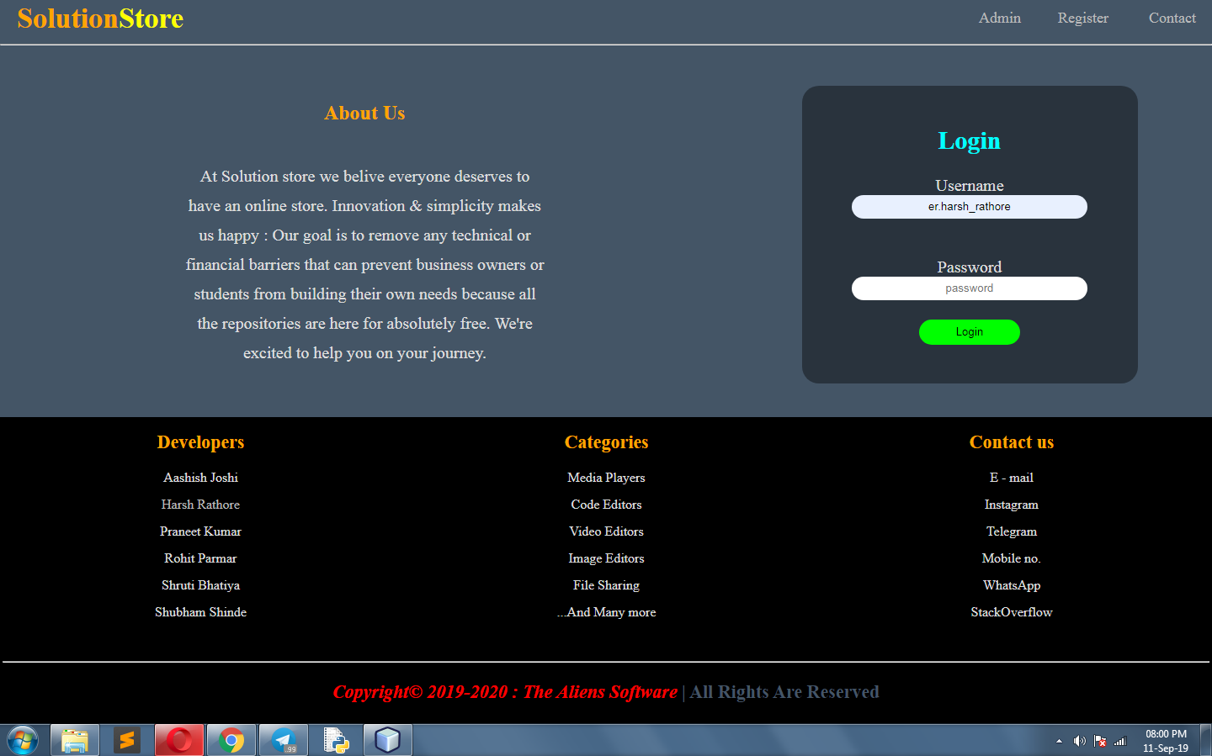
Task: Select Harsh Rathore developer link
Action: tap(200, 505)
